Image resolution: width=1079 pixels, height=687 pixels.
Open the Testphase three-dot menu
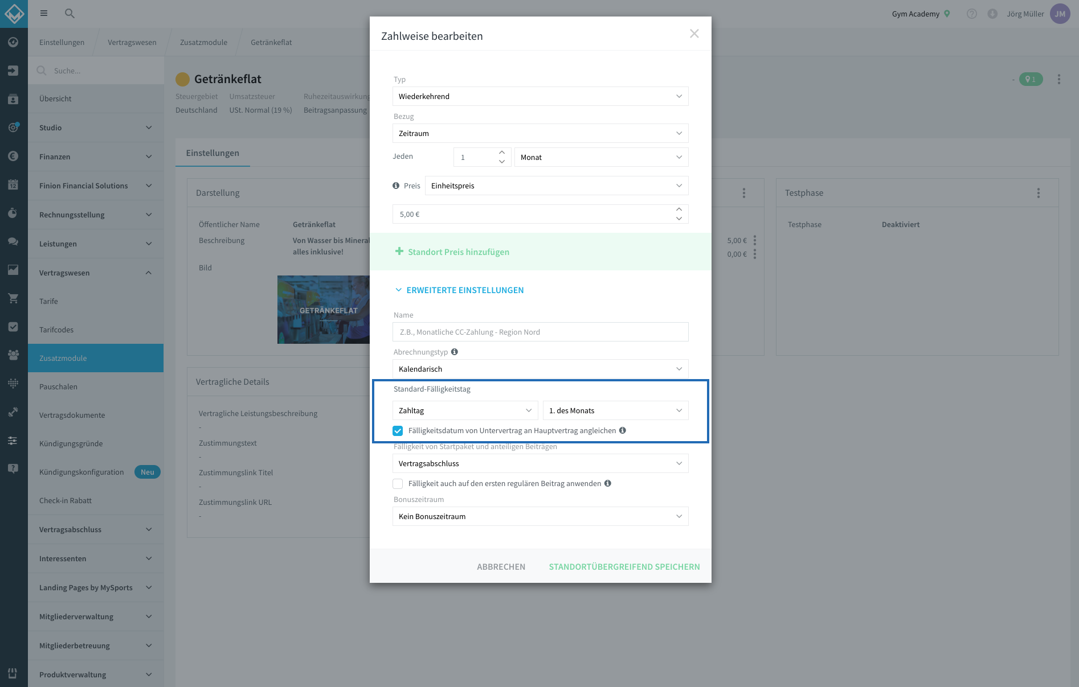tap(1039, 193)
